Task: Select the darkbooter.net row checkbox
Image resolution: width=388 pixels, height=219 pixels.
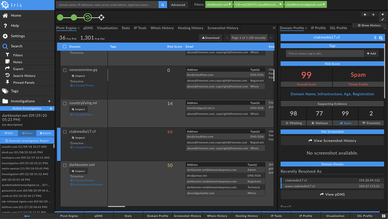Action: click(65, 165)
